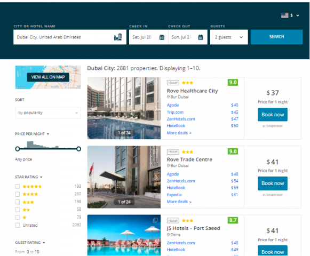Open the check-in calendar icon
The width and height of the screenshot is (310, 256).
[162, 37]
